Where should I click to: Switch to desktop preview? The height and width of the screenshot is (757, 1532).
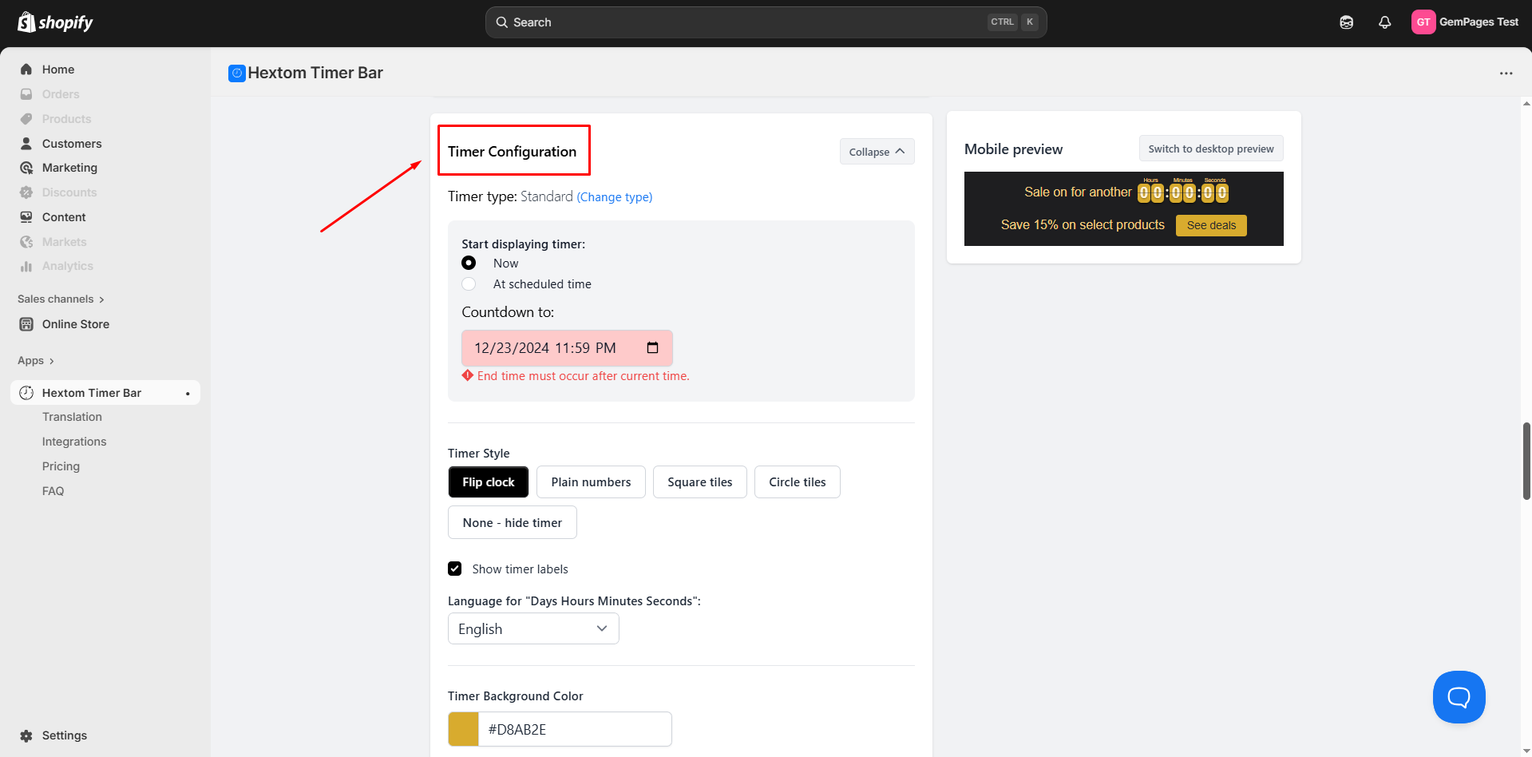[x=1210, y=149]
